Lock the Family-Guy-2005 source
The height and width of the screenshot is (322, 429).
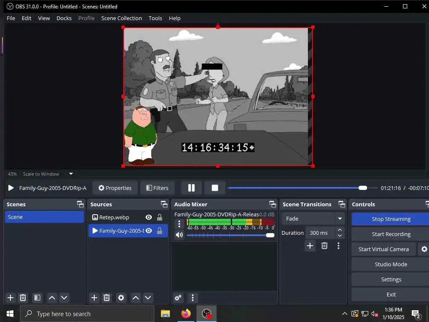click(160, 231)
